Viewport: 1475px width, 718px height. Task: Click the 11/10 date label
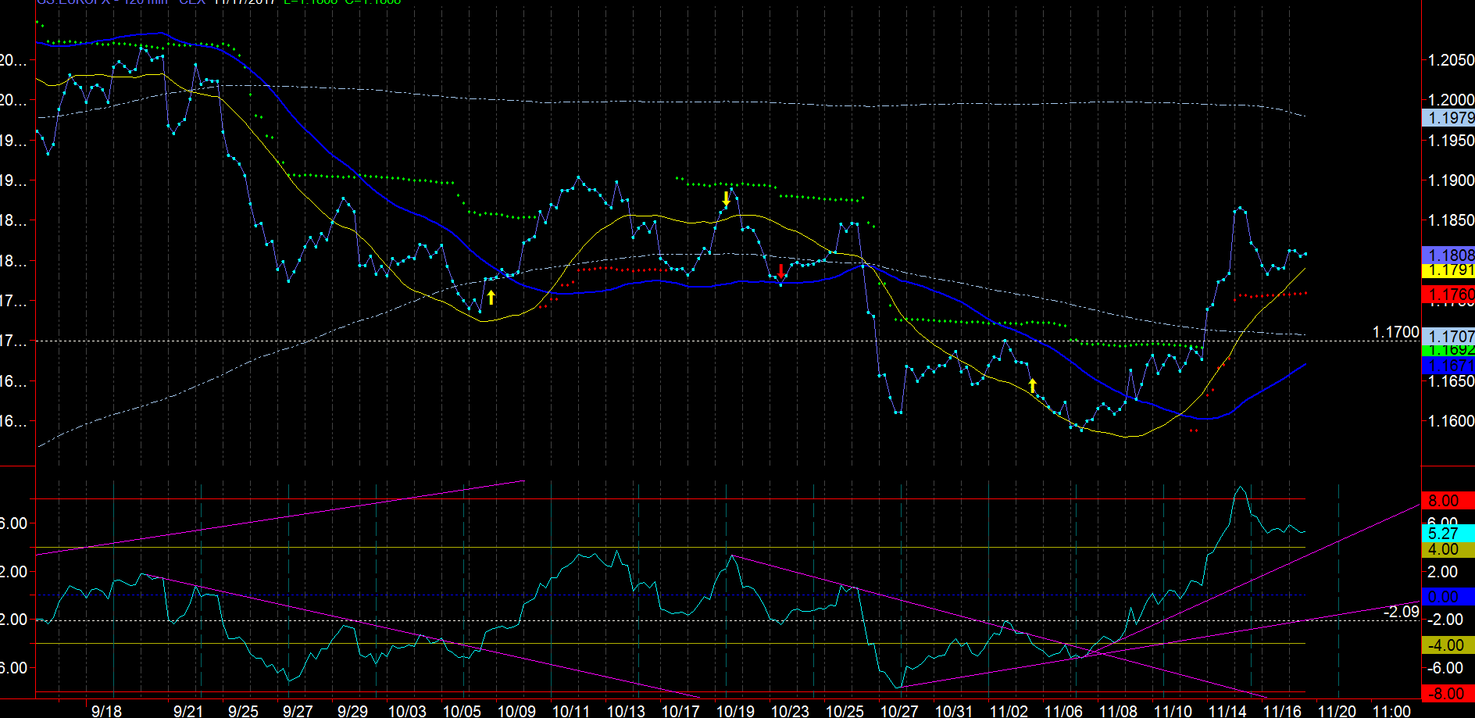[x=1173, y=711]
